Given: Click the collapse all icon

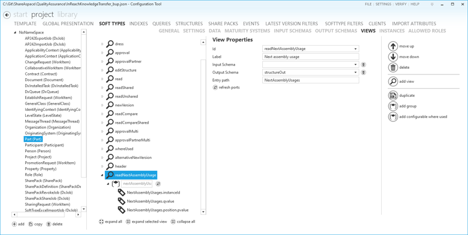Looking at the screenshot, I should (173, 222).
